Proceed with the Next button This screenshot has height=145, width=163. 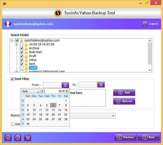pos(148,137)
